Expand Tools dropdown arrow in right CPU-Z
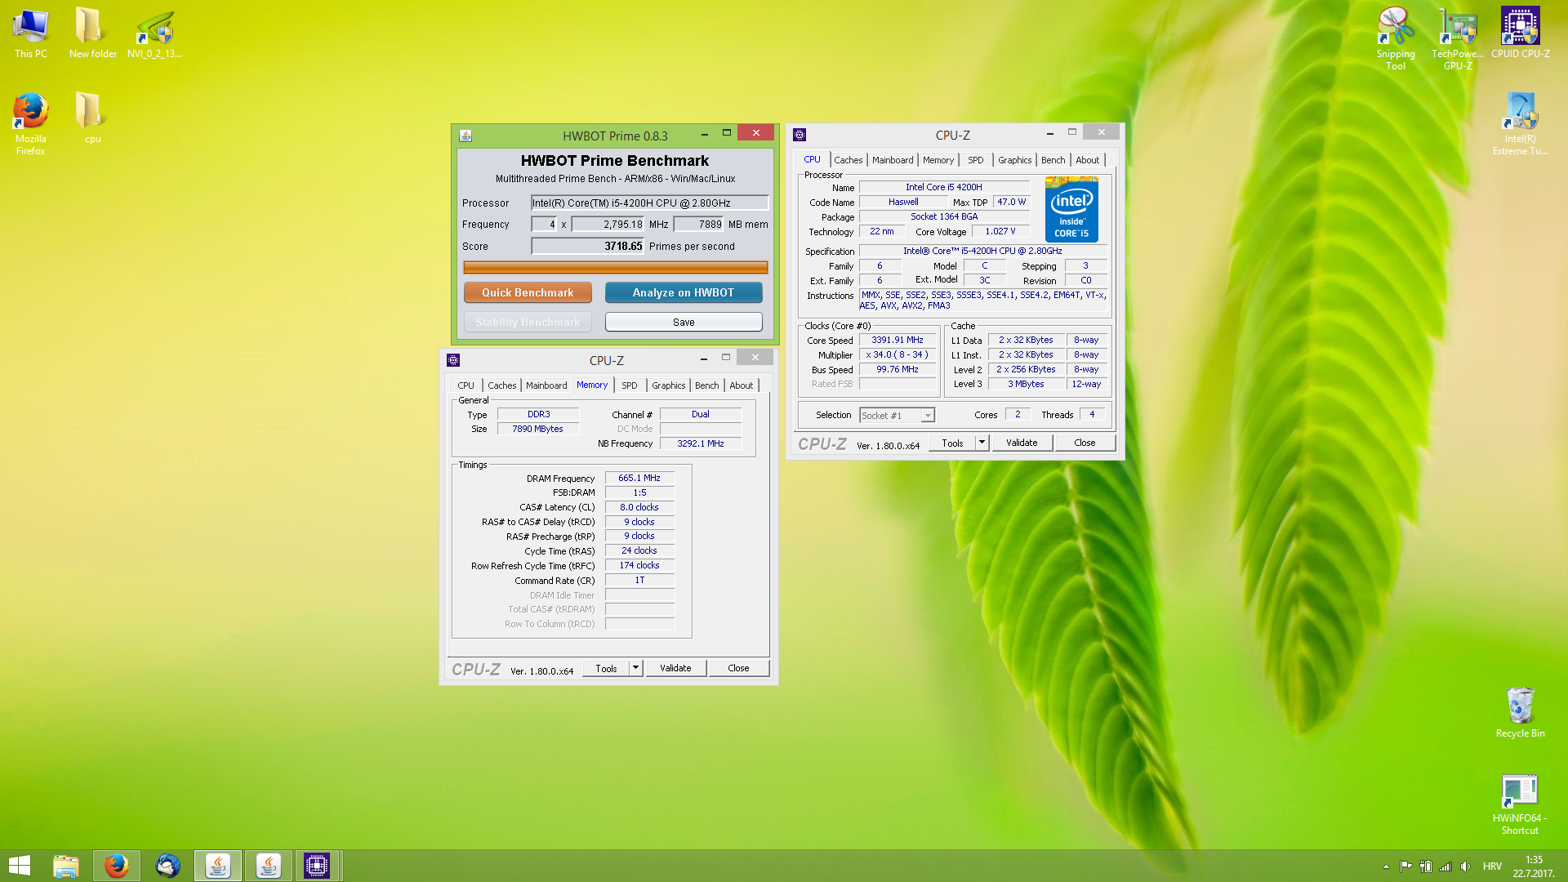The height and width of the screenshot is (882, 1568). click(x=982, y=443)
